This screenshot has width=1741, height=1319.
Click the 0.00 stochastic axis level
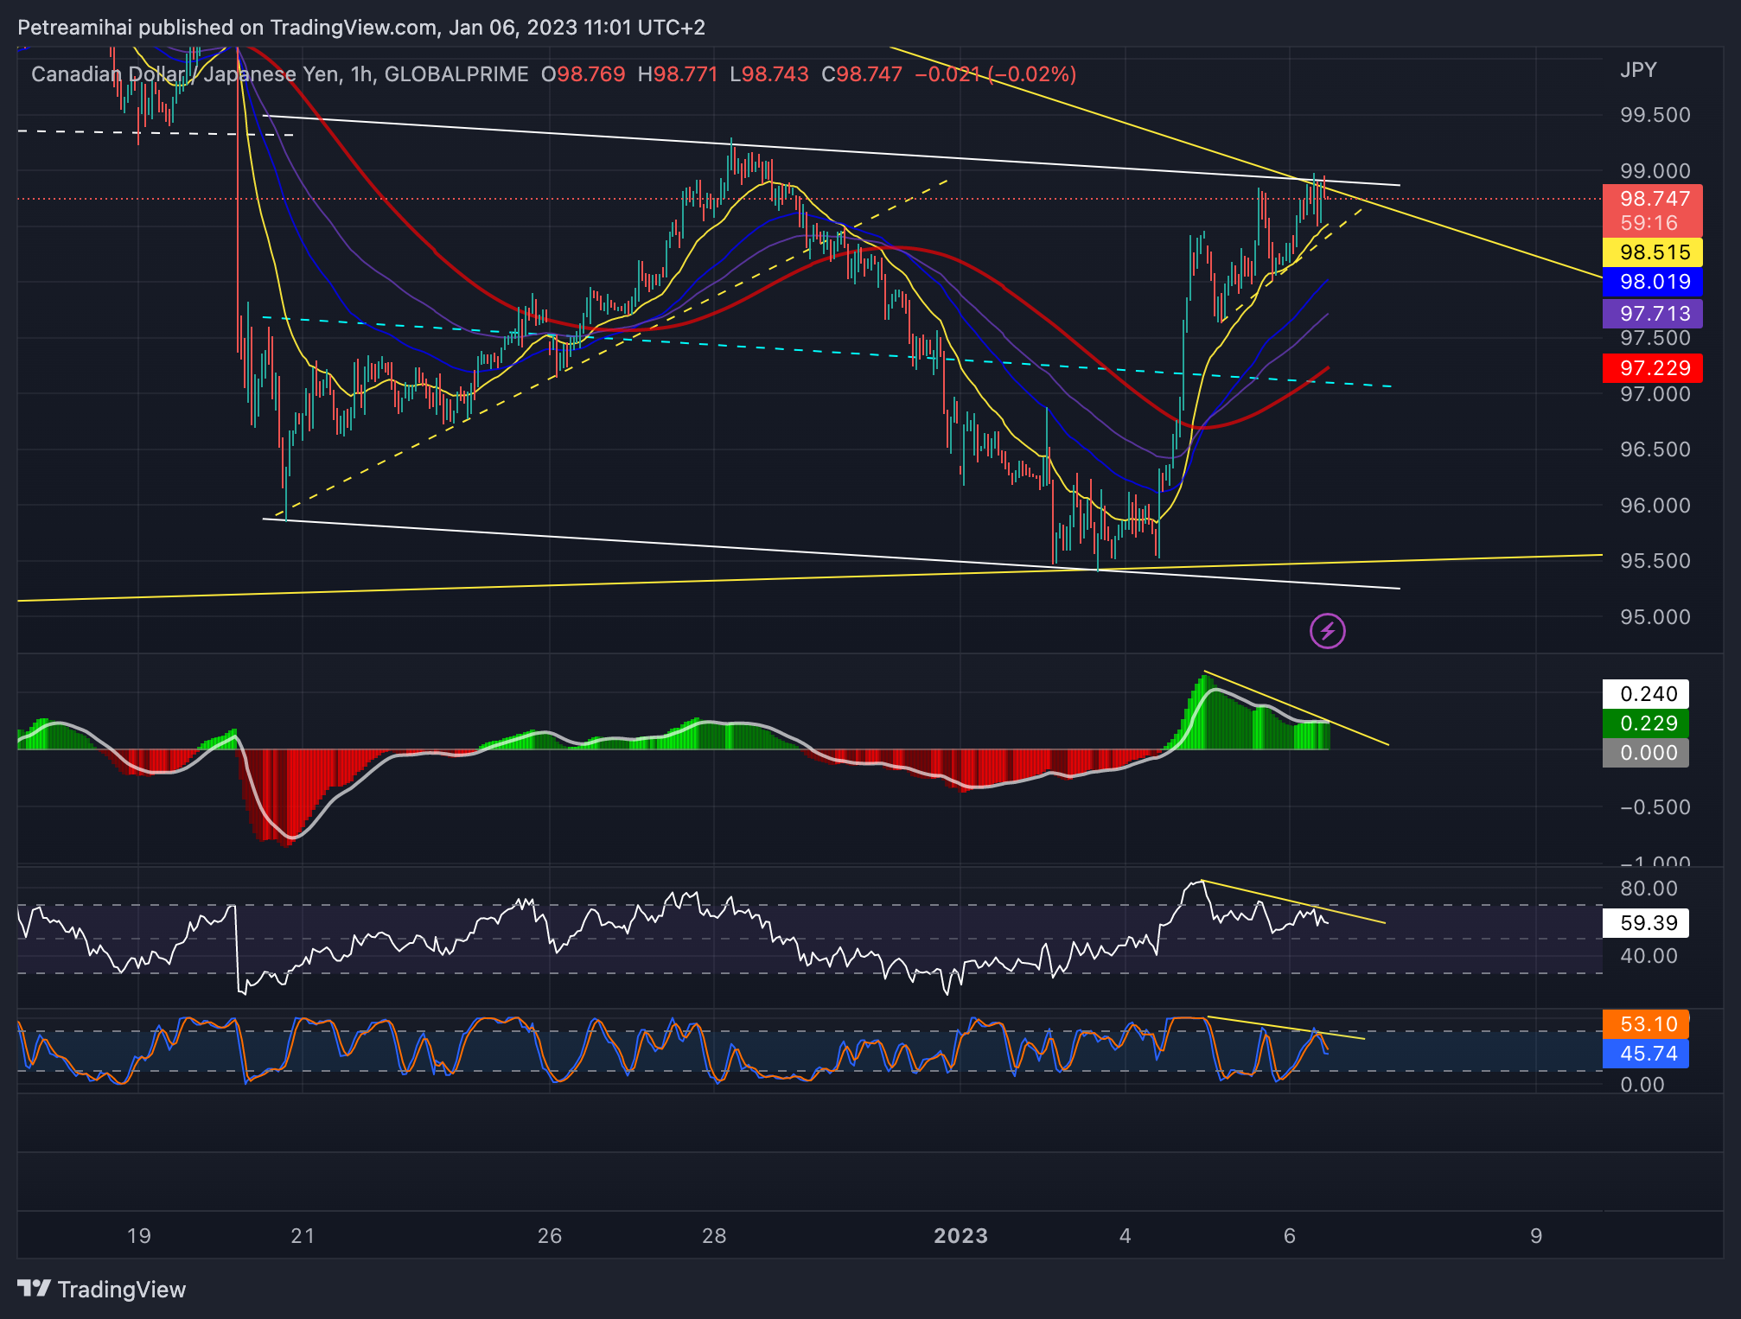(x=1642, y=1085)
